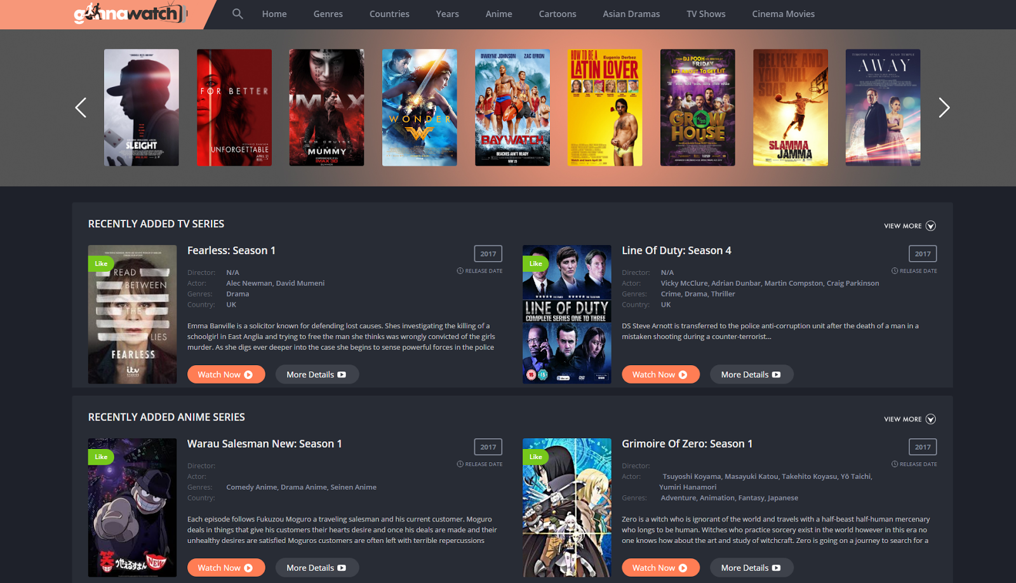This screenshot has height=583, width=1016.
Task: Open the Grimoire Of Zero poster thumbnail
Action: [567, 507]
